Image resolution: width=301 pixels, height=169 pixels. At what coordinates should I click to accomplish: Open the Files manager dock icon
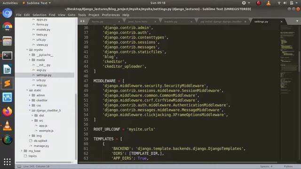(7, 41)
